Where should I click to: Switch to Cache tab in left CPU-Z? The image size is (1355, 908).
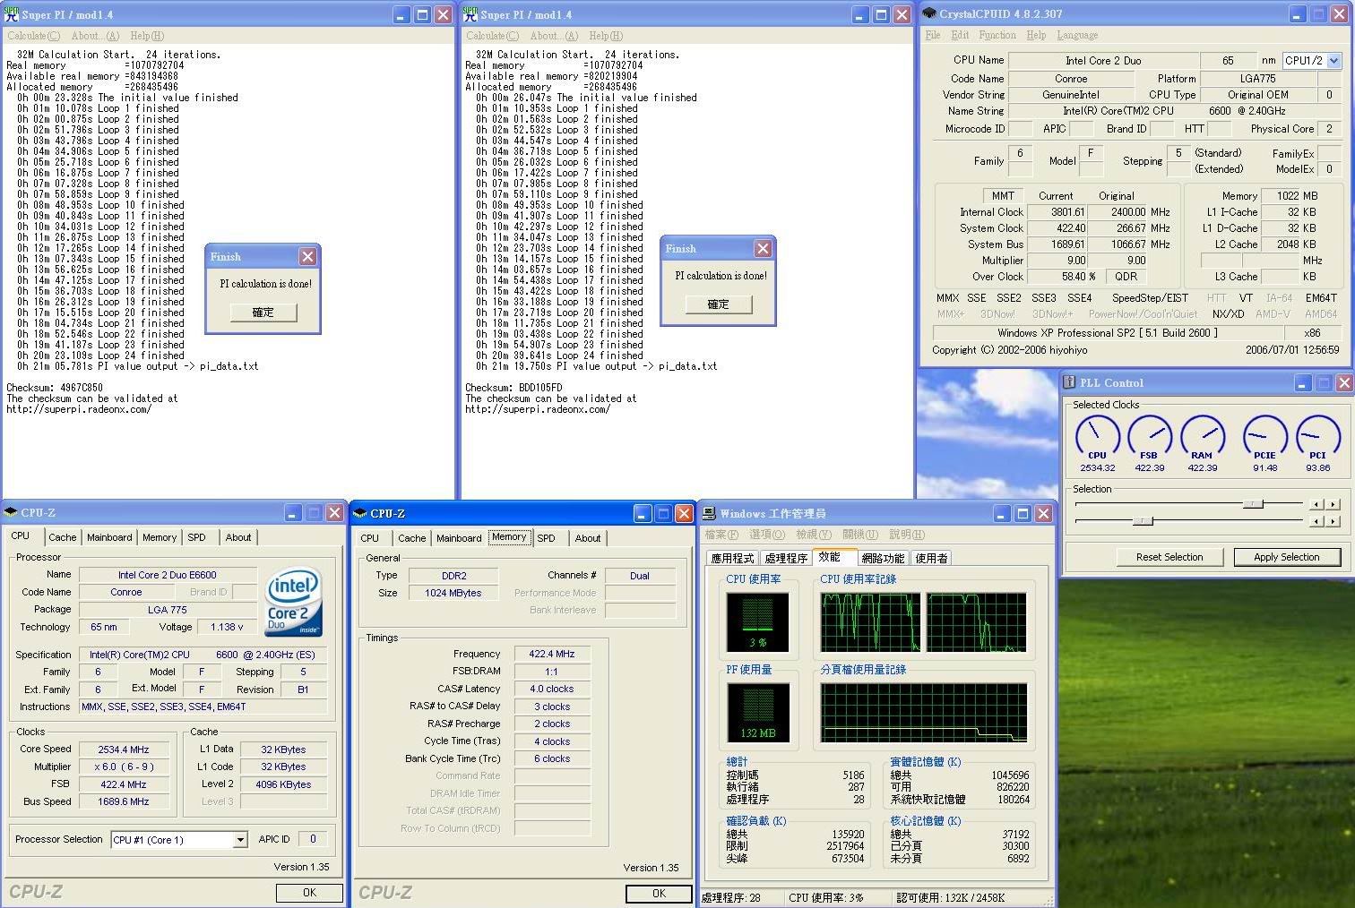[x=62, y=537]
